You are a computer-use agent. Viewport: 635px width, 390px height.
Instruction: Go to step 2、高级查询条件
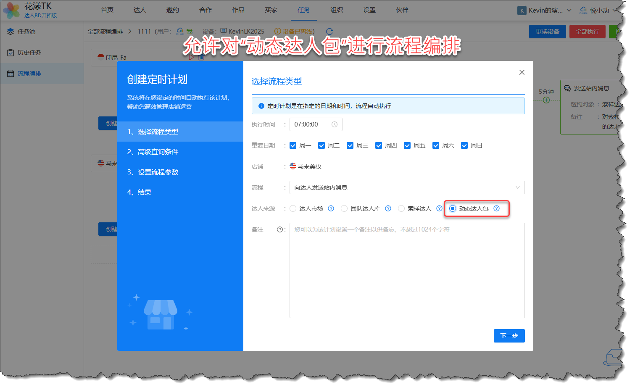coord(153,152)
